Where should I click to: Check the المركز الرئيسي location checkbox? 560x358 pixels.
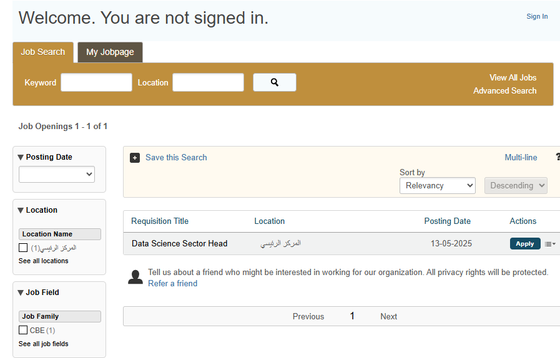[23, 248]
